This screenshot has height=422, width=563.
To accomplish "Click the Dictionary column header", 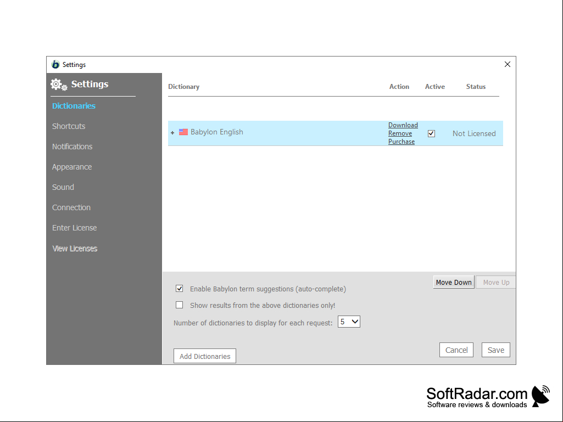I will click(184, 87).
